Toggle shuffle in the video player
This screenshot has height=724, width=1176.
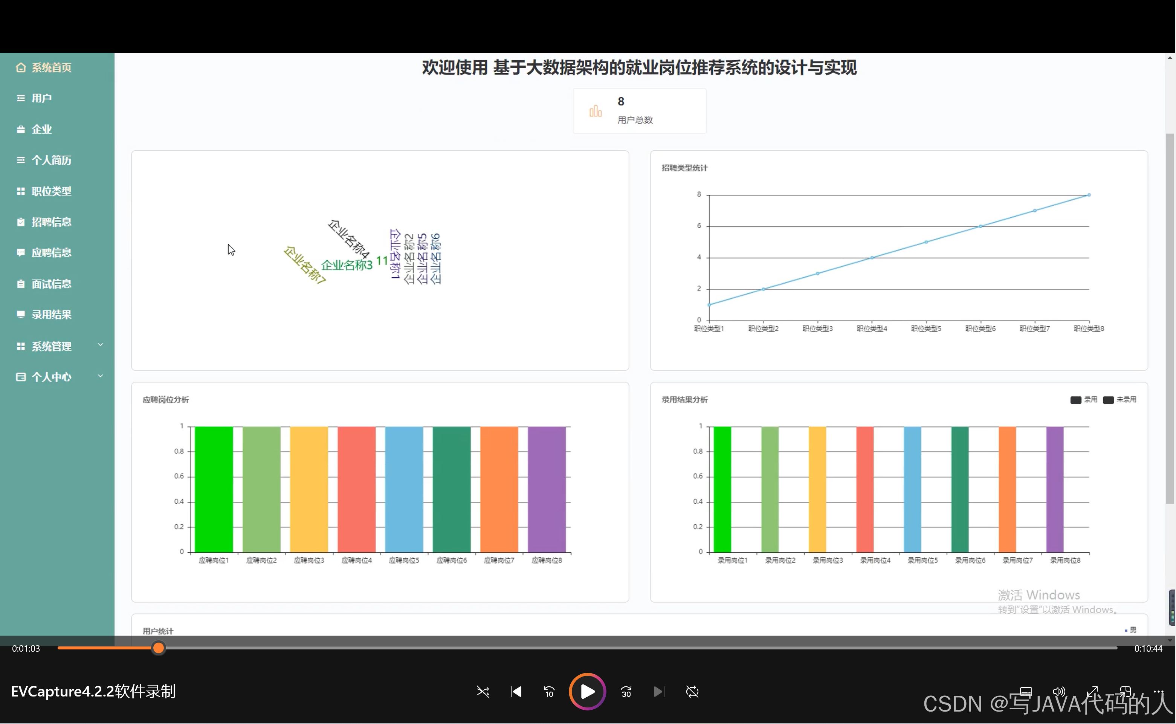pos(483,692)
